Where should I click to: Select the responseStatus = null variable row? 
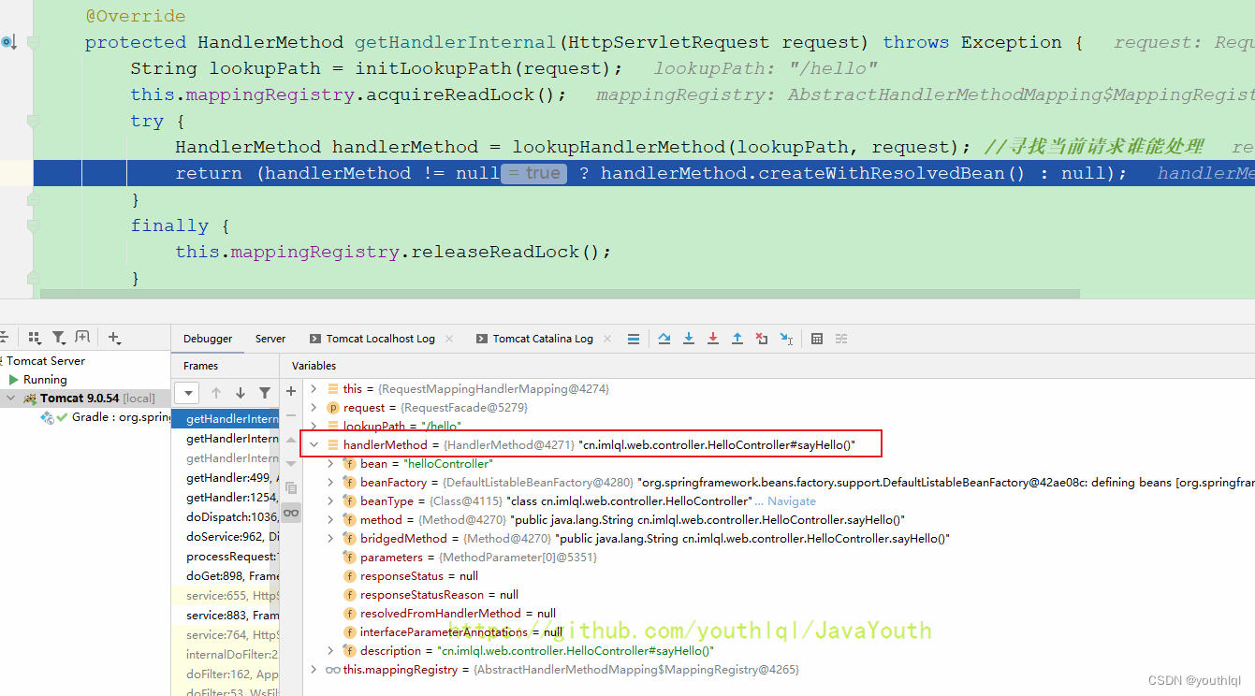777,575
